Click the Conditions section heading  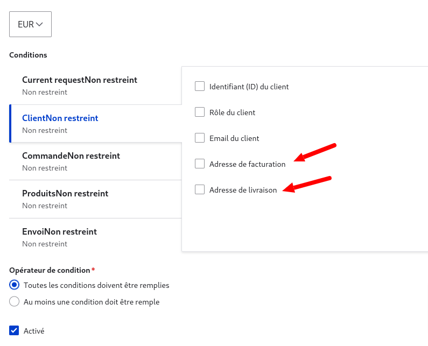(x=28, y=55)
